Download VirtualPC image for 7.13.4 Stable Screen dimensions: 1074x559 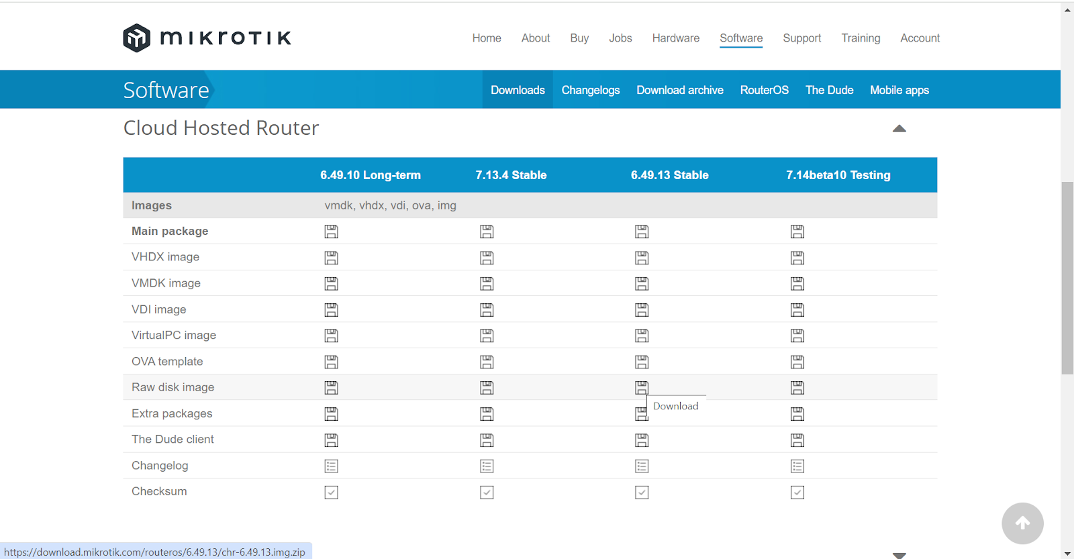point(487,336)
